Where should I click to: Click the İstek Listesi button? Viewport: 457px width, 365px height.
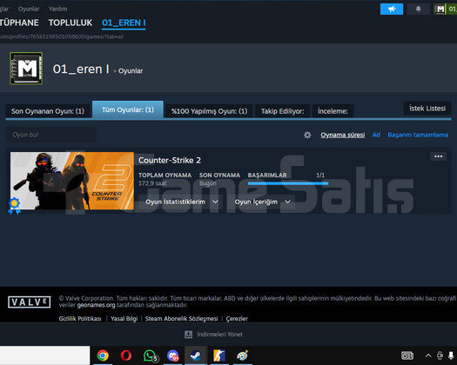tap(427, 109)
